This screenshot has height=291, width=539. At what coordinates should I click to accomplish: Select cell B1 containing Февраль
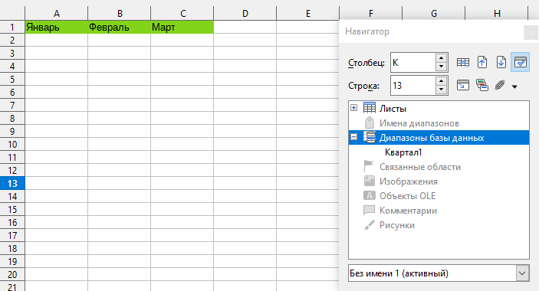120,27
